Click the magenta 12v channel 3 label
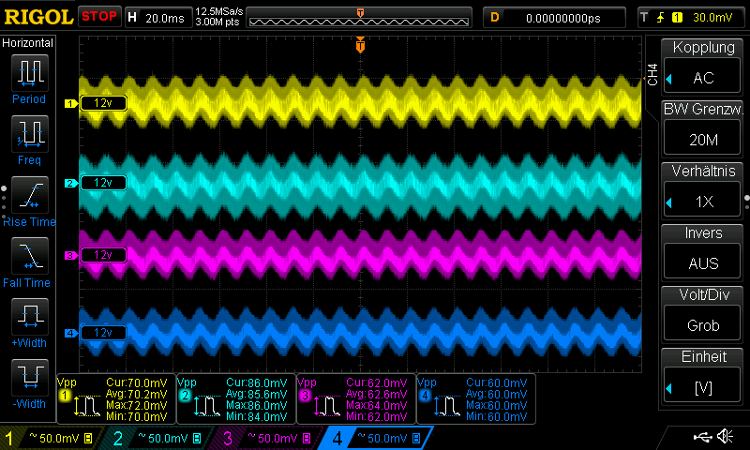This screenshot has width=750, height=450. pyautogui.click(x=103, y=255)
